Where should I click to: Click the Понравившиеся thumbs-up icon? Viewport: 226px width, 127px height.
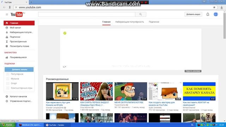point(7,57)
